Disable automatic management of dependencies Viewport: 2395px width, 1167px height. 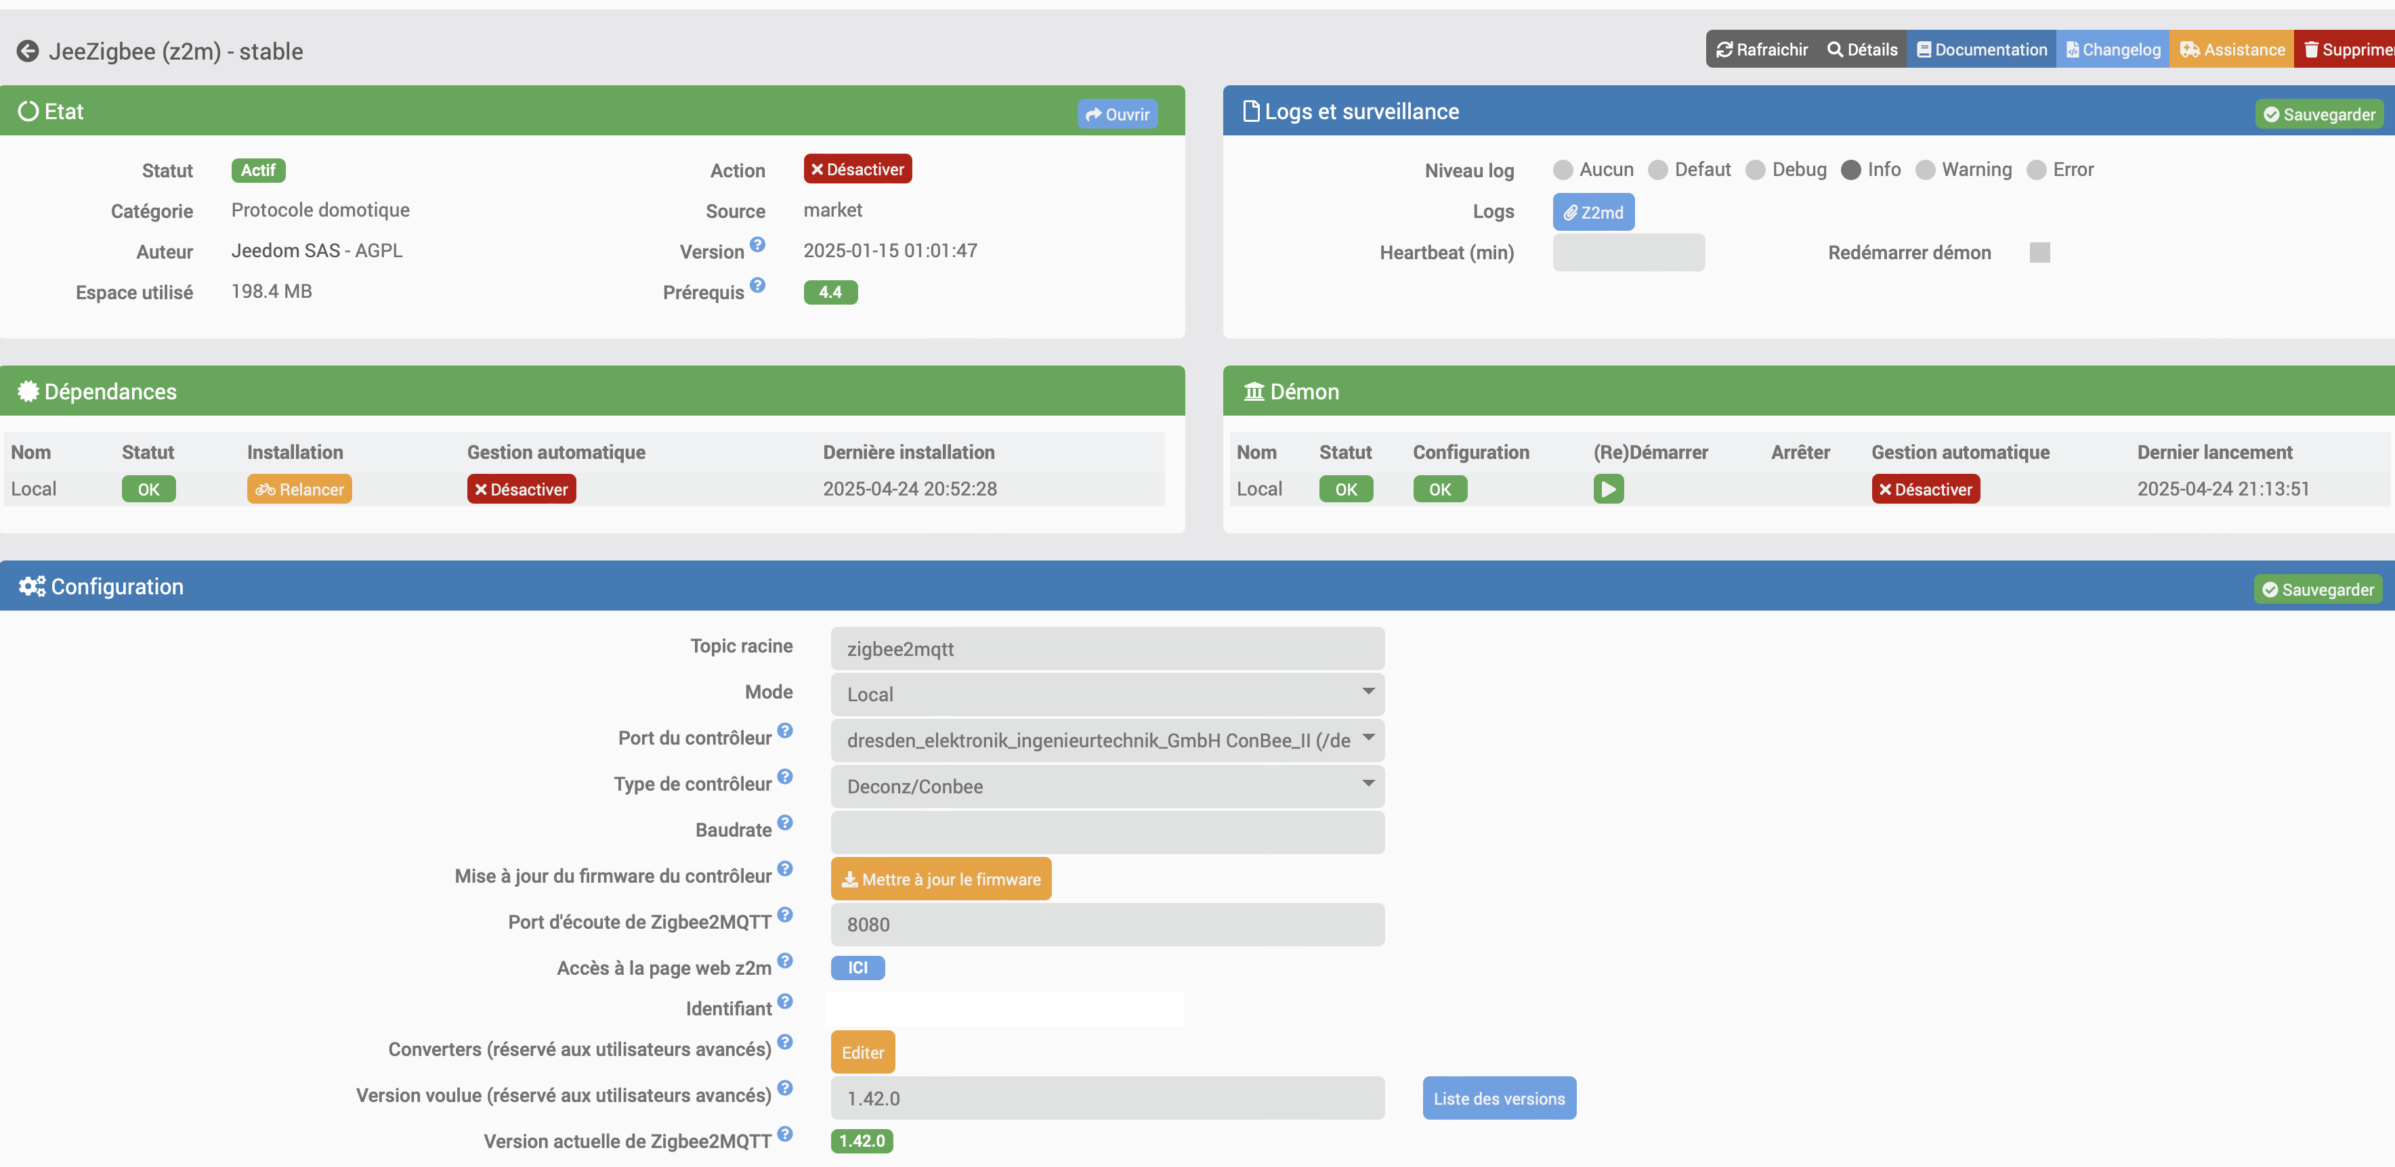(x=522, y=489)
